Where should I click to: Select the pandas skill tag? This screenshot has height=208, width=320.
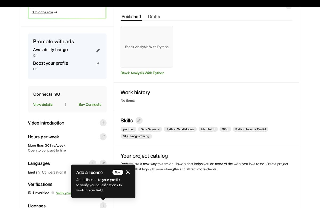[128, 129]
